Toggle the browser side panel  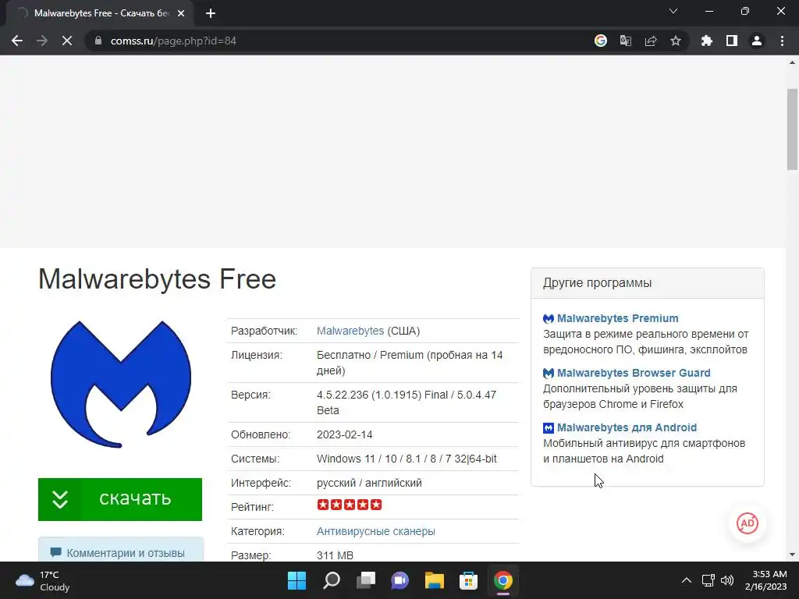click(x=732, y=41)
